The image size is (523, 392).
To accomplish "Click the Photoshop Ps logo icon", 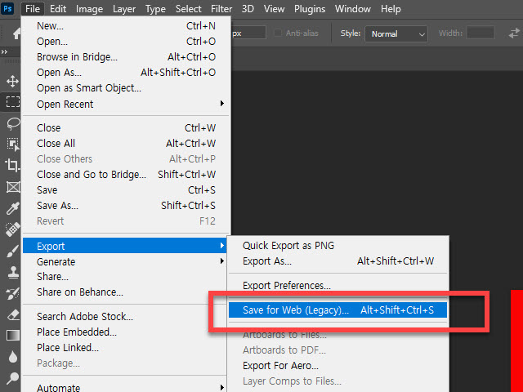I will click(7, 8).
